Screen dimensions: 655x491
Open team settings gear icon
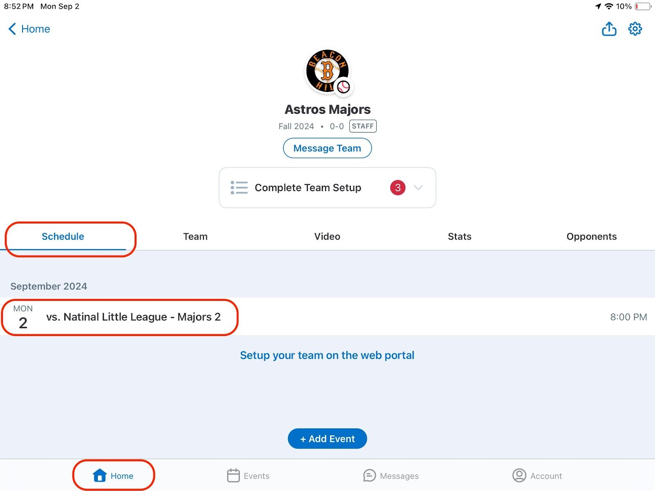[635, 29]
